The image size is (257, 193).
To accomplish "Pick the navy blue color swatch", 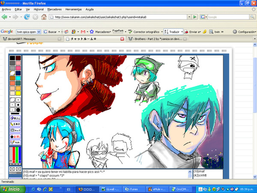I will coord(18,73).
